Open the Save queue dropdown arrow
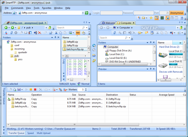Image resolution: width=188 pixels, height=137 pixels. (x=22, y=89)
